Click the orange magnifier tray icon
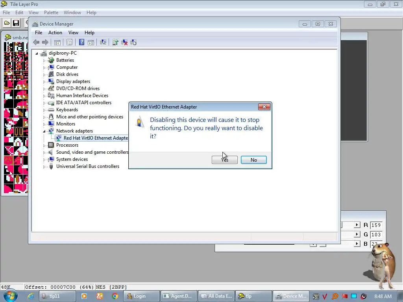The width and height of the screenshot is (403, 302). point(335,296)
